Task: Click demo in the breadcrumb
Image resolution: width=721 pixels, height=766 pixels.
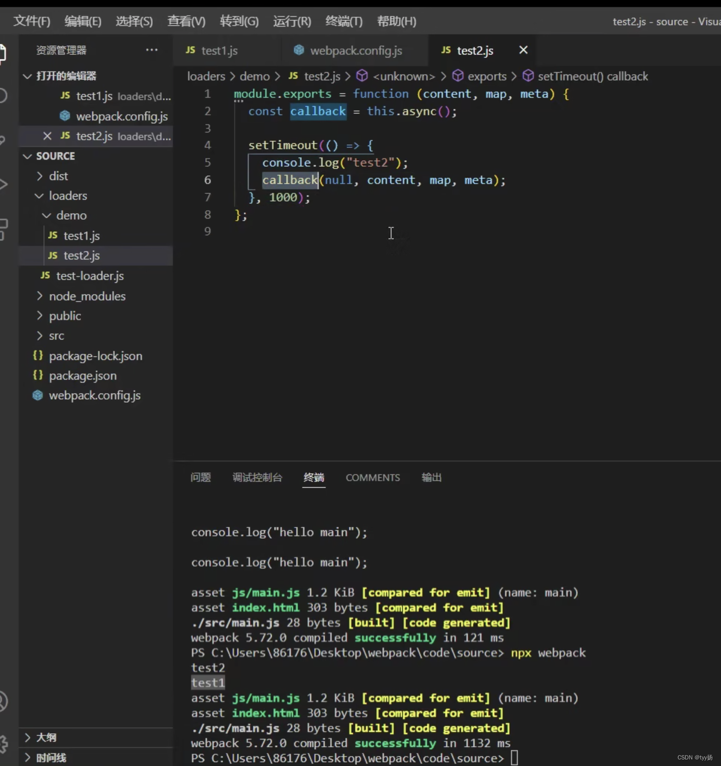Action: coord(255,76)
